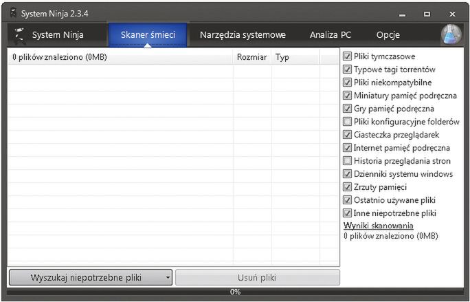Click the ninja figure icon on first tab

pyautogui.click(x=19, y=35)
